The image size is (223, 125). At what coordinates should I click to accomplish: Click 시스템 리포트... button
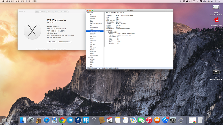click(x=52, y=42)
